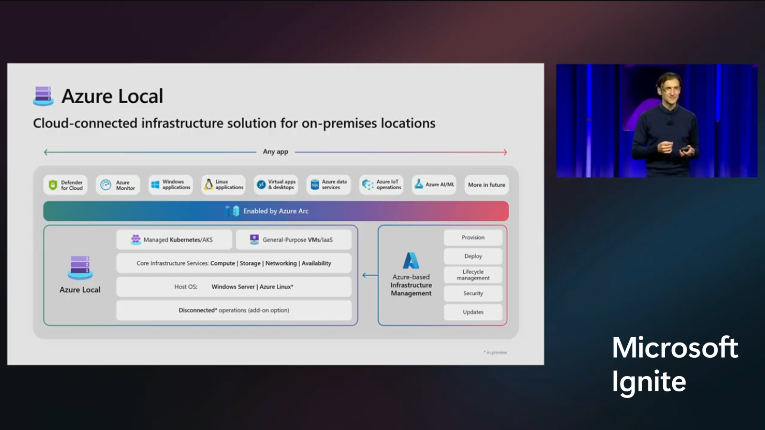Click the Managed Kubernetes/AKS icon
Viewport: 765px width, 430px height.
136,239
